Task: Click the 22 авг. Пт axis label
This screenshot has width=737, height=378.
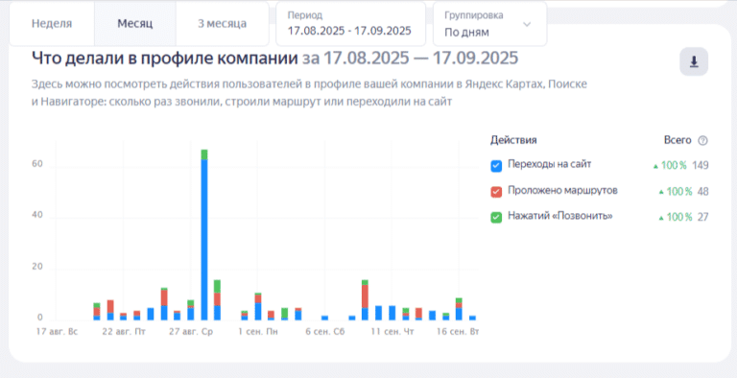Action: pyautogui.click(x=124, y=332)
